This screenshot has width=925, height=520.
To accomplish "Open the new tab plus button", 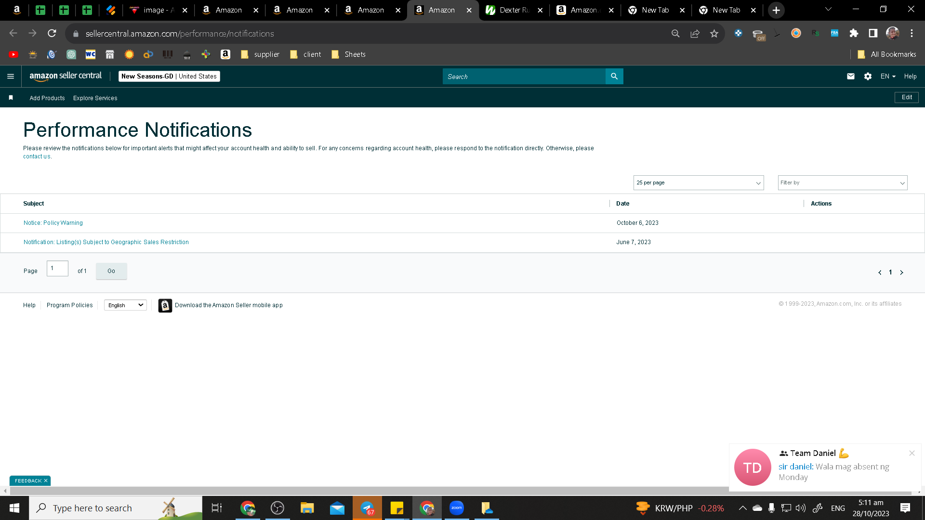I will point(776,10).
